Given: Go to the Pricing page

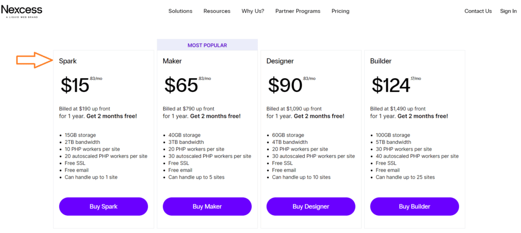Looking at the screenshot, I should point(340,11).
